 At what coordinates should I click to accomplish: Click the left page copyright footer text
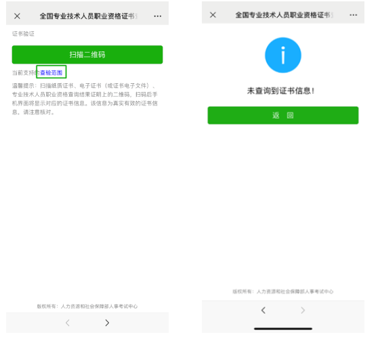(x=87, y=306)
